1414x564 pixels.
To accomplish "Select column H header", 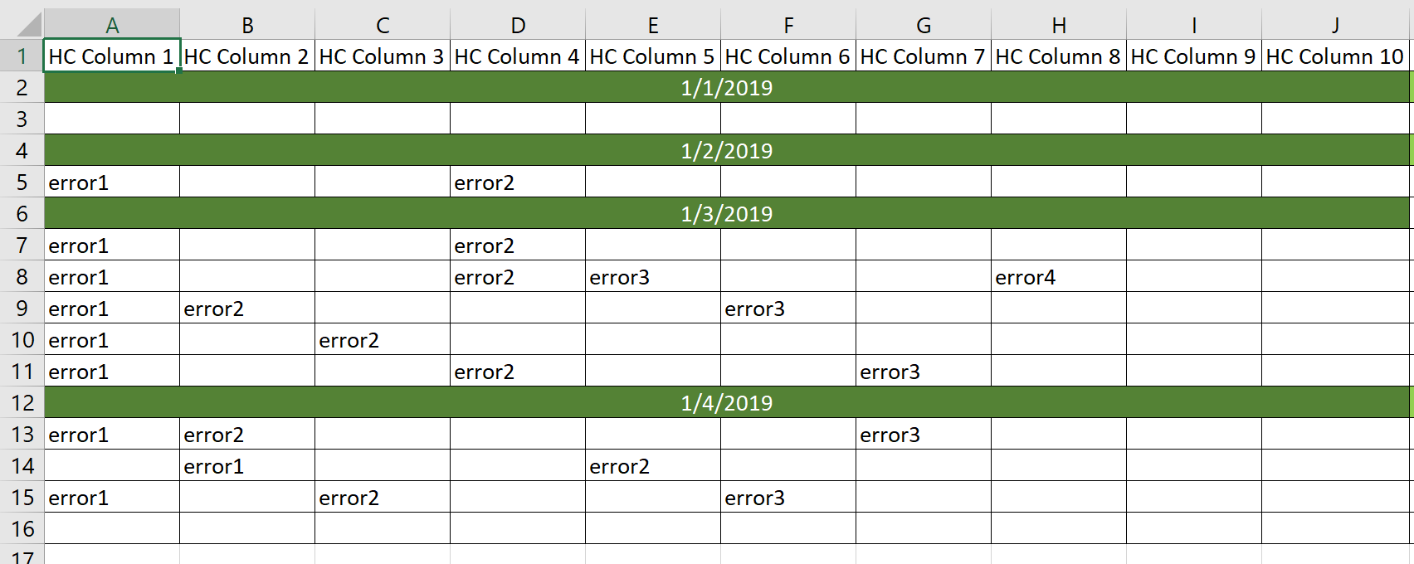I will (x=1059, y=25).
